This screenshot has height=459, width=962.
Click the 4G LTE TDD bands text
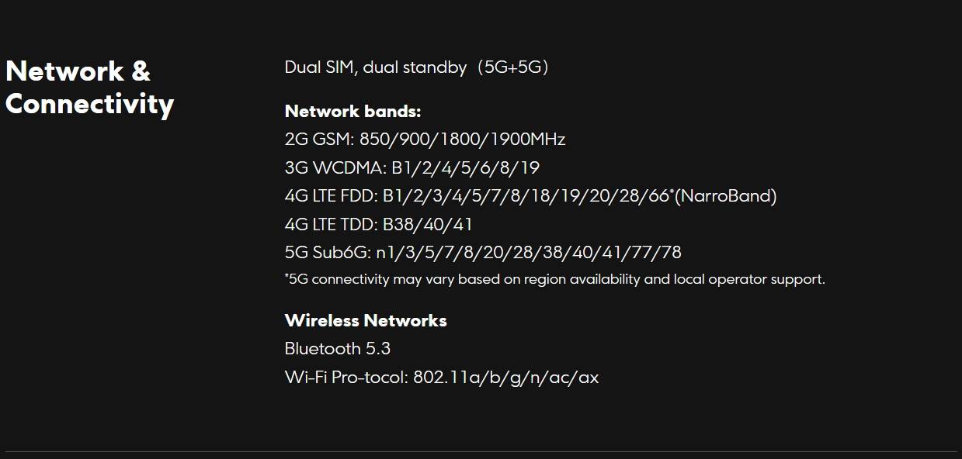379,224
